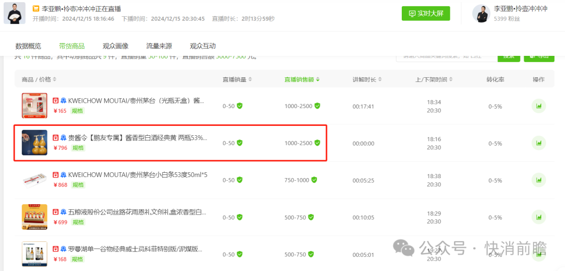Open the trend chart icon for the 茅台小白条 row
The image size is (565, 271).
tap(539, 180)
